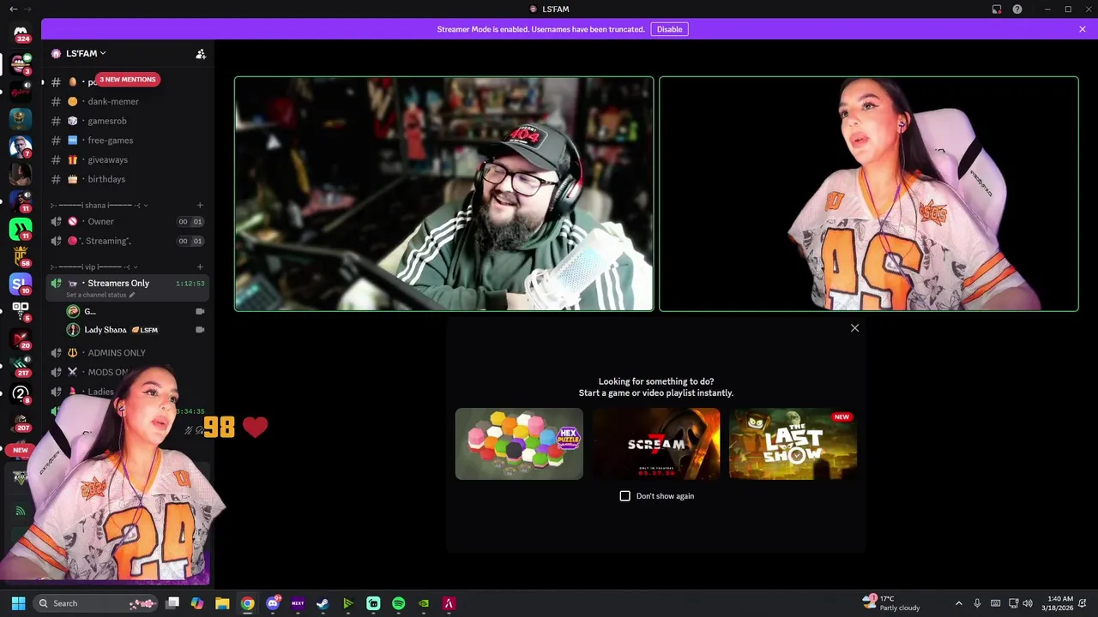This screenshot has width=1098, height=617.
Task: Go back with the left arrow icon
Action: [x=13, y=9]
